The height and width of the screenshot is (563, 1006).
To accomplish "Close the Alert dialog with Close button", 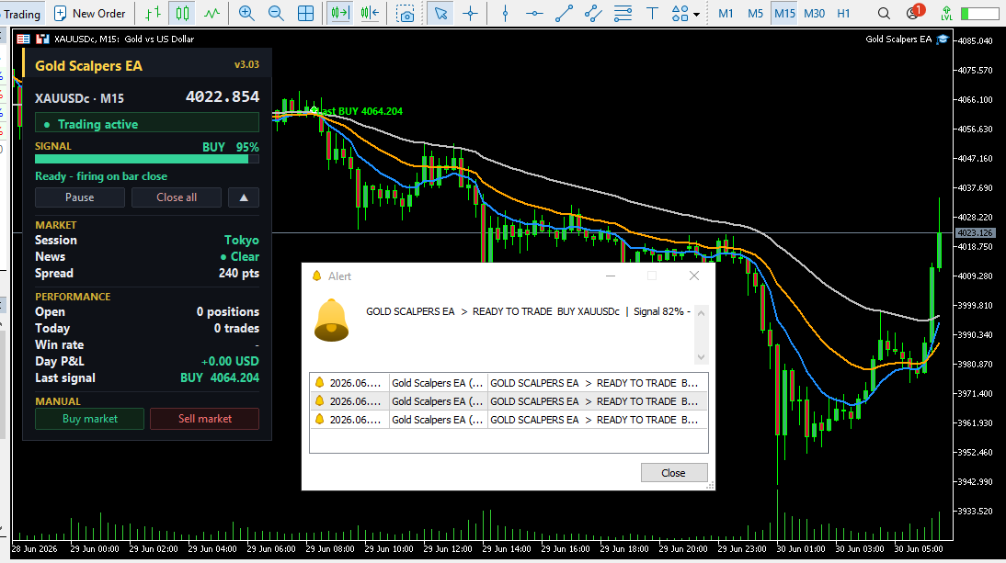I will (674, 473).
